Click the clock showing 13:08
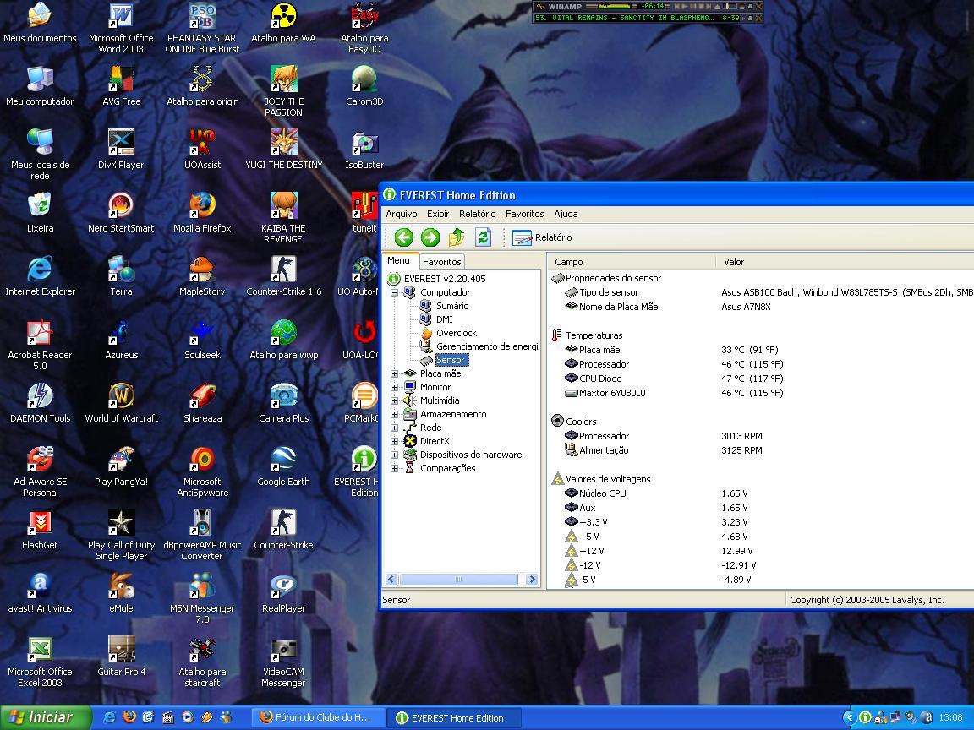974x730 pixels. click(950, 717)
